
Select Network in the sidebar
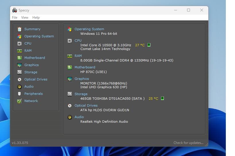(31, 101)
